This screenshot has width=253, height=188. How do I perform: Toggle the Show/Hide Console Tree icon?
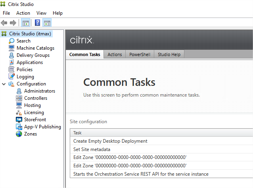coord(26,23)
